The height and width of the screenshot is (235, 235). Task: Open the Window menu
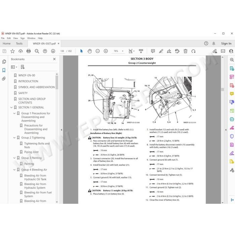[31, 38]
